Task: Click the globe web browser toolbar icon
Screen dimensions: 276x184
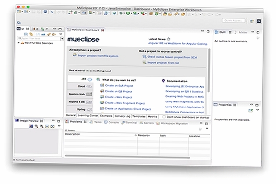Action: pyautogui.click(x=115, y=13)
